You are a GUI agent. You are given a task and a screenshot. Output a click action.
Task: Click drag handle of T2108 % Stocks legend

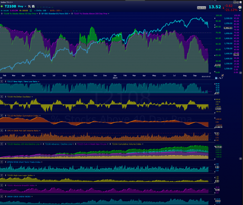2,14
